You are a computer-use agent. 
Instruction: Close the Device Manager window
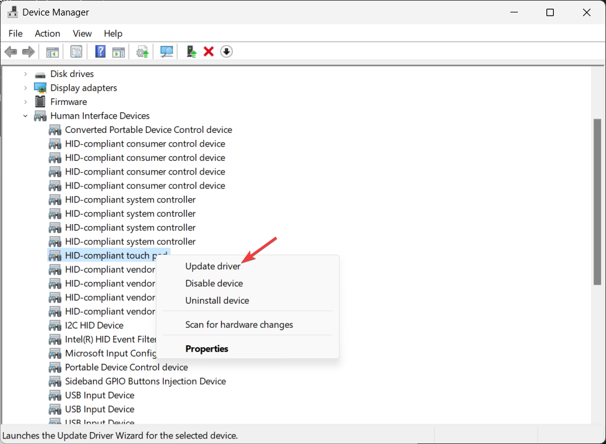coord(586,12)
